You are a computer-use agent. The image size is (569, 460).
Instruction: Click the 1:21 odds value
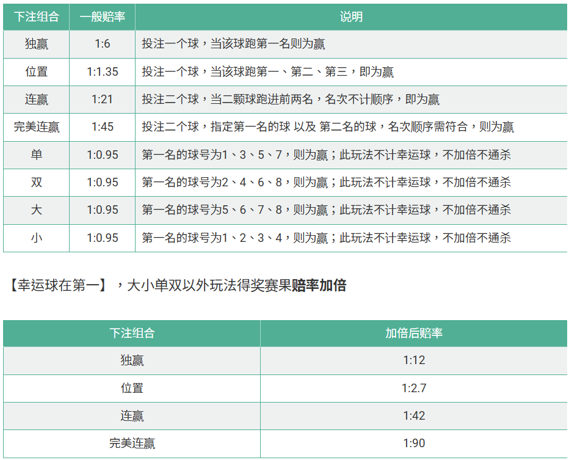[x=103, y=99]
